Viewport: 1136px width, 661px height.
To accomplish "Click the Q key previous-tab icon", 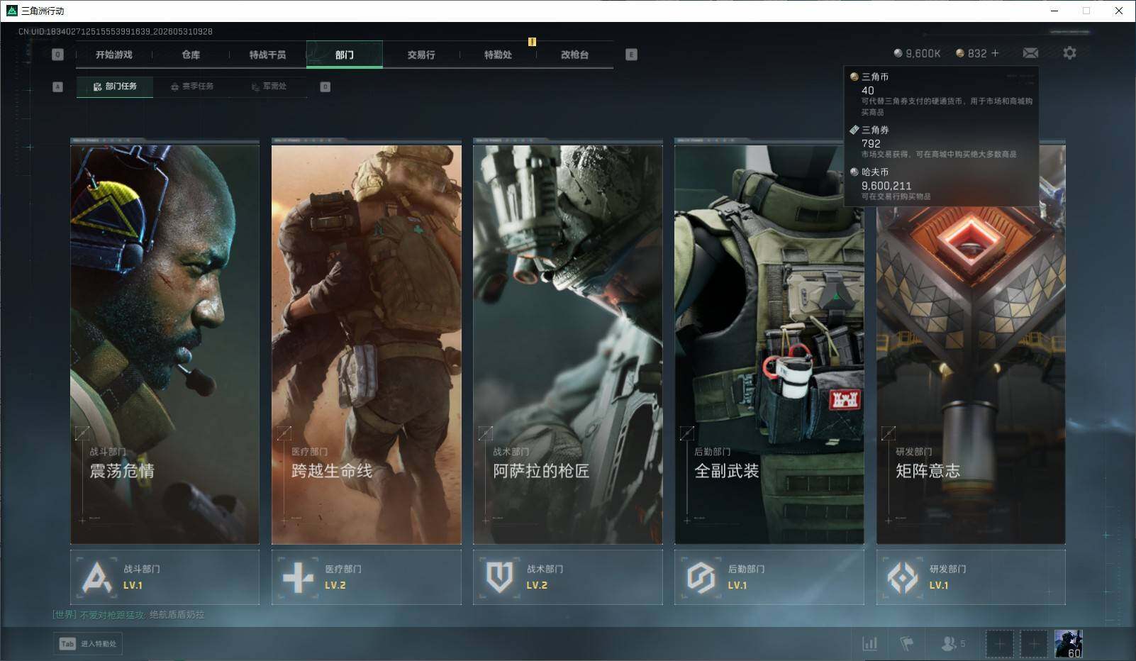I will pyautogui.click(x=58, y=55).
